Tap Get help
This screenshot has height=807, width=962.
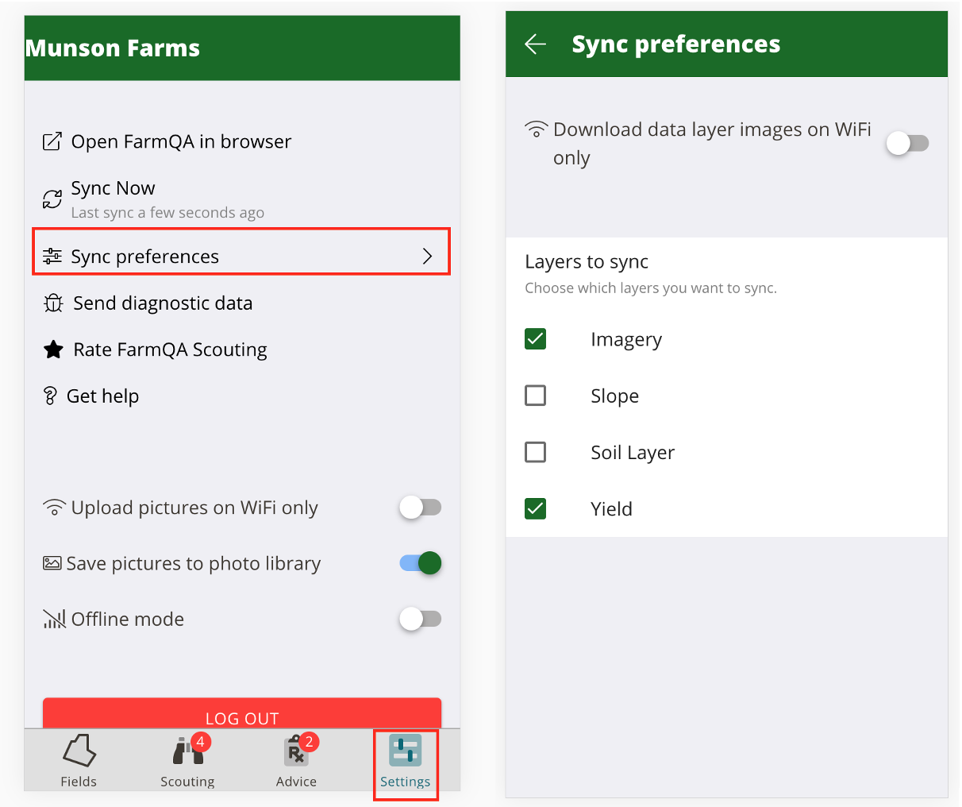[x=102, y=396]
